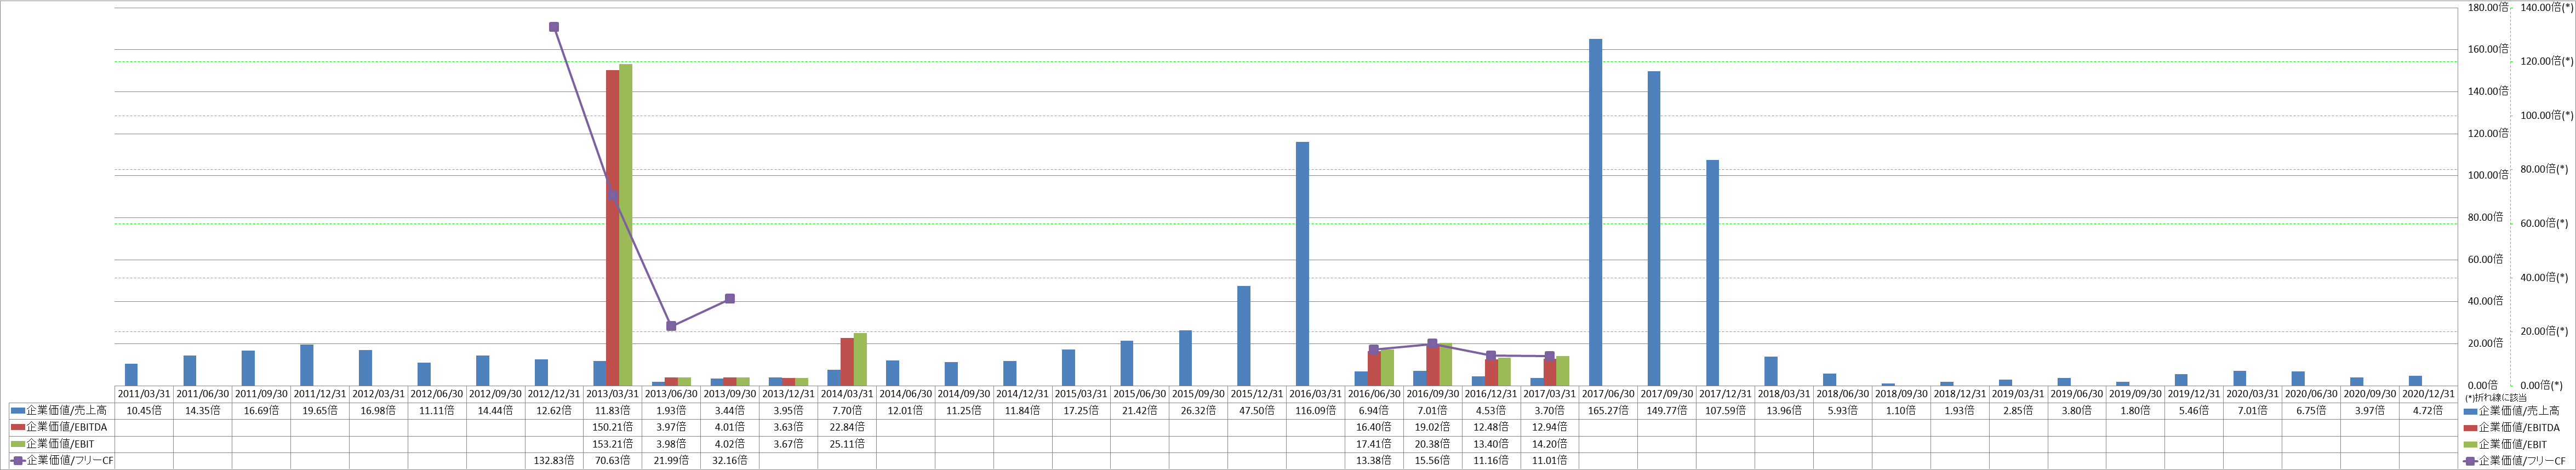The image size is (2576, 470).
Task: Select the 19.02倍 EBITDA cell
Action: pos(1433,428)
